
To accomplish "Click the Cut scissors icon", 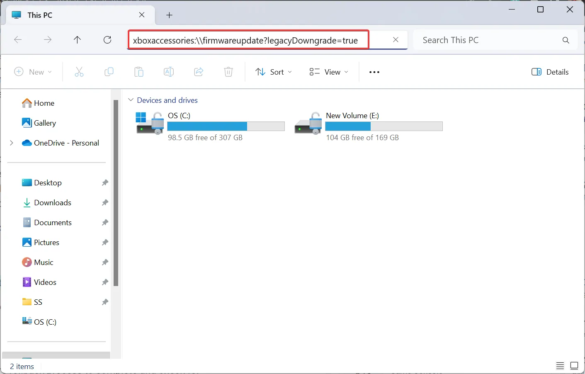I will tap(79, 72).
